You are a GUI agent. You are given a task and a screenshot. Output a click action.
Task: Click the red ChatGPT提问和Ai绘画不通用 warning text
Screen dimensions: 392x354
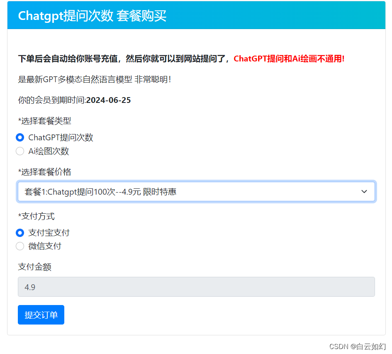pos(289,59)
